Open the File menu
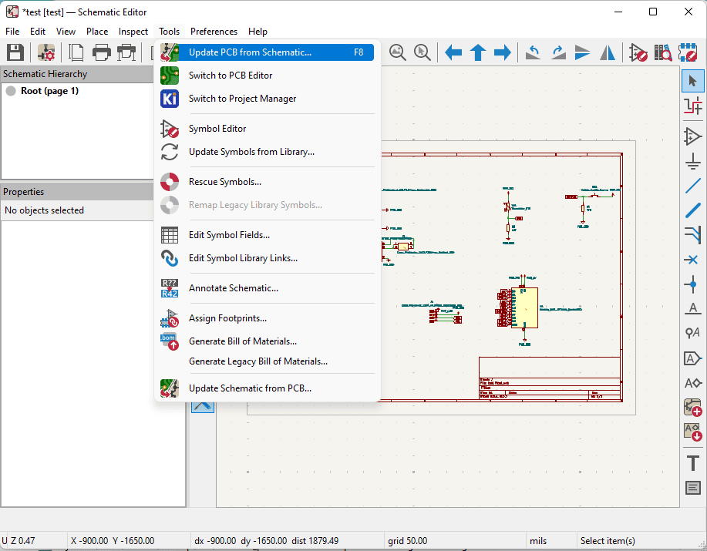Screen dimensions: 707x551 click(12, 32)
